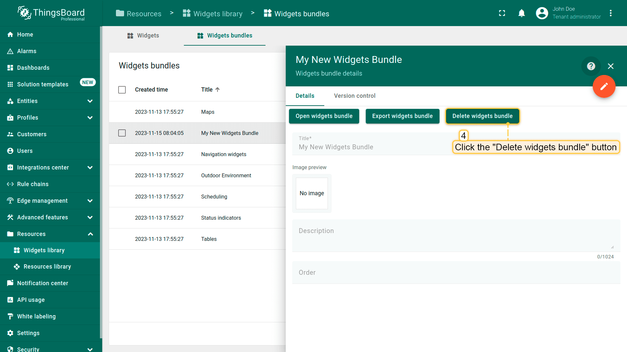Click the user avatar icon
This screenshot has width=627, height=352.
click(542, 13)
